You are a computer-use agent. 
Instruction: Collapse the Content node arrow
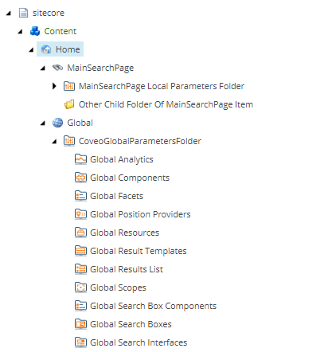point(20,31)
